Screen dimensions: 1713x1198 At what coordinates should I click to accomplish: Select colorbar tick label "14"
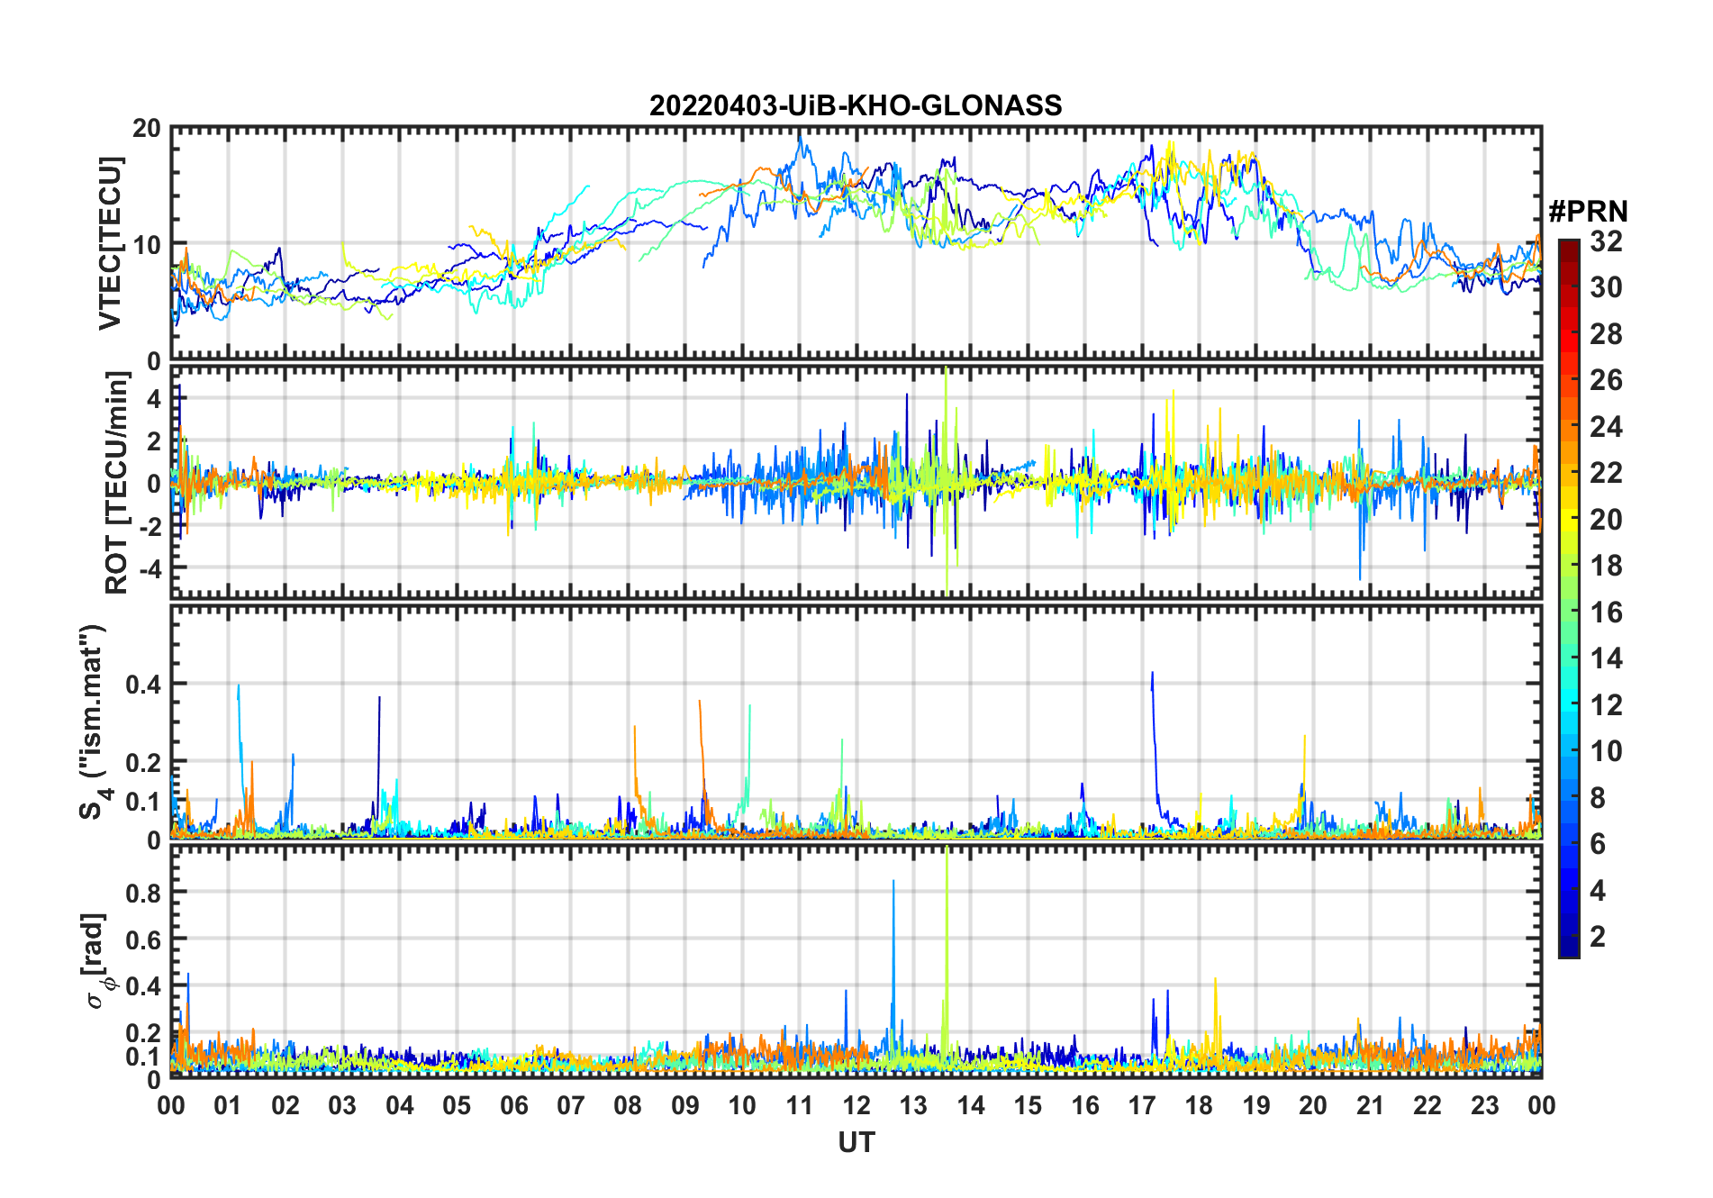[x=1607, y=658]
